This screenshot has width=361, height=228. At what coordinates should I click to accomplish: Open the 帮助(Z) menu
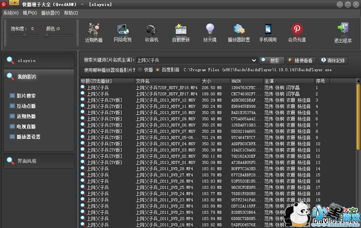[71, 13]
